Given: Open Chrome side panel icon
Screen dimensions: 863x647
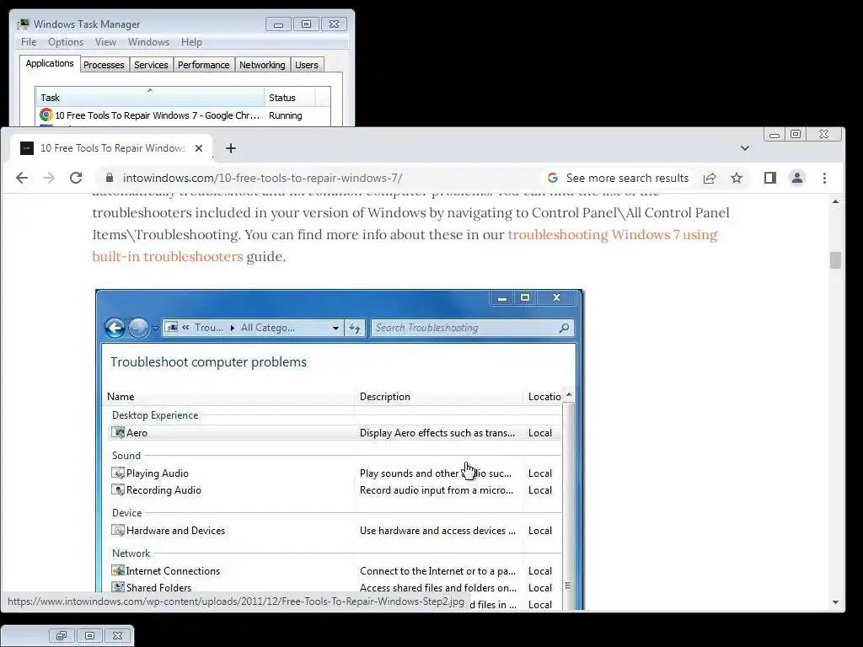Looking at the screenshot, I should (x=770, y=178).
